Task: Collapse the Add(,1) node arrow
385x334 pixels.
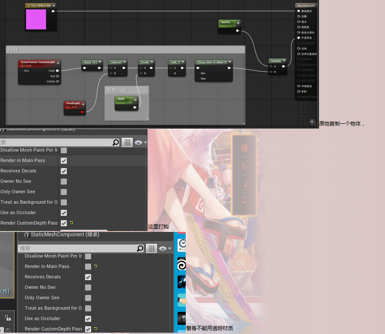Action: click(x=183, y=62)
